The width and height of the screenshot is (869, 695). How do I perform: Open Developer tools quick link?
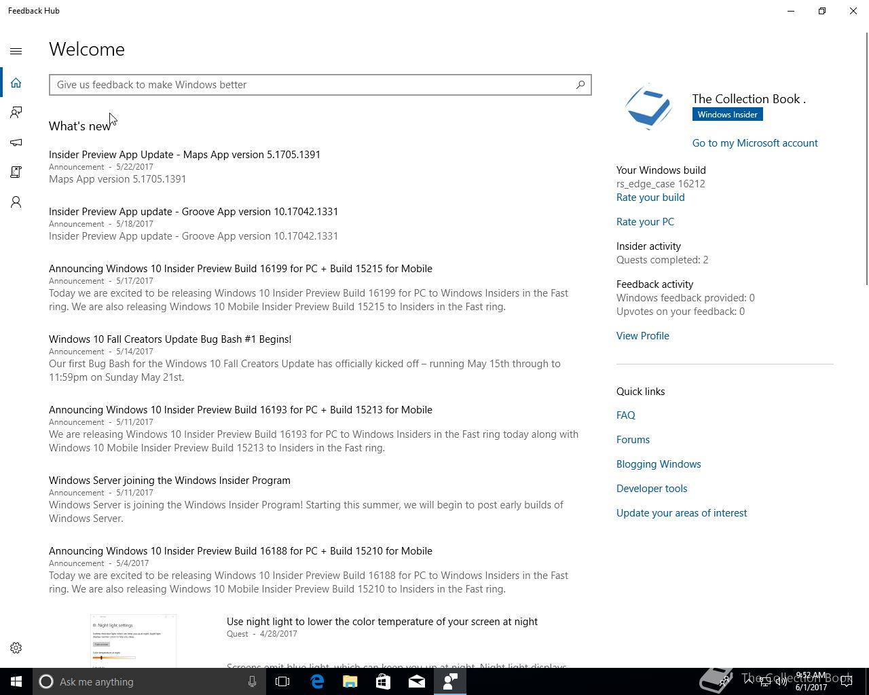pos(652,489)
